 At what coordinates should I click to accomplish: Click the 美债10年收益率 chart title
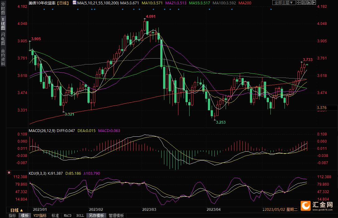(x=42, y=3)
